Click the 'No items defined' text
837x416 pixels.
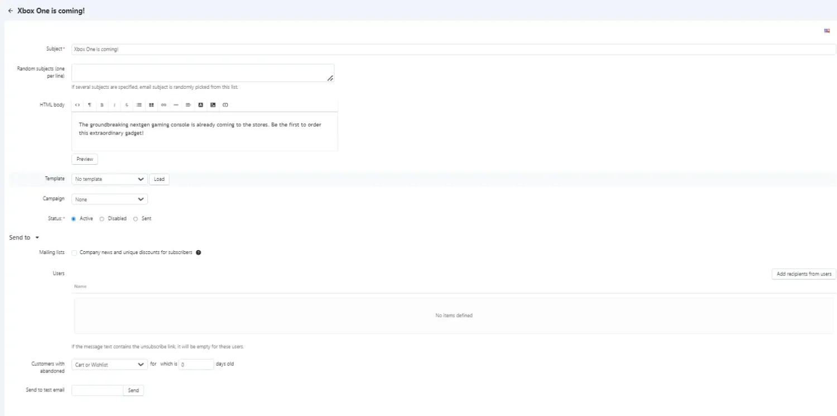coord(454,315)
